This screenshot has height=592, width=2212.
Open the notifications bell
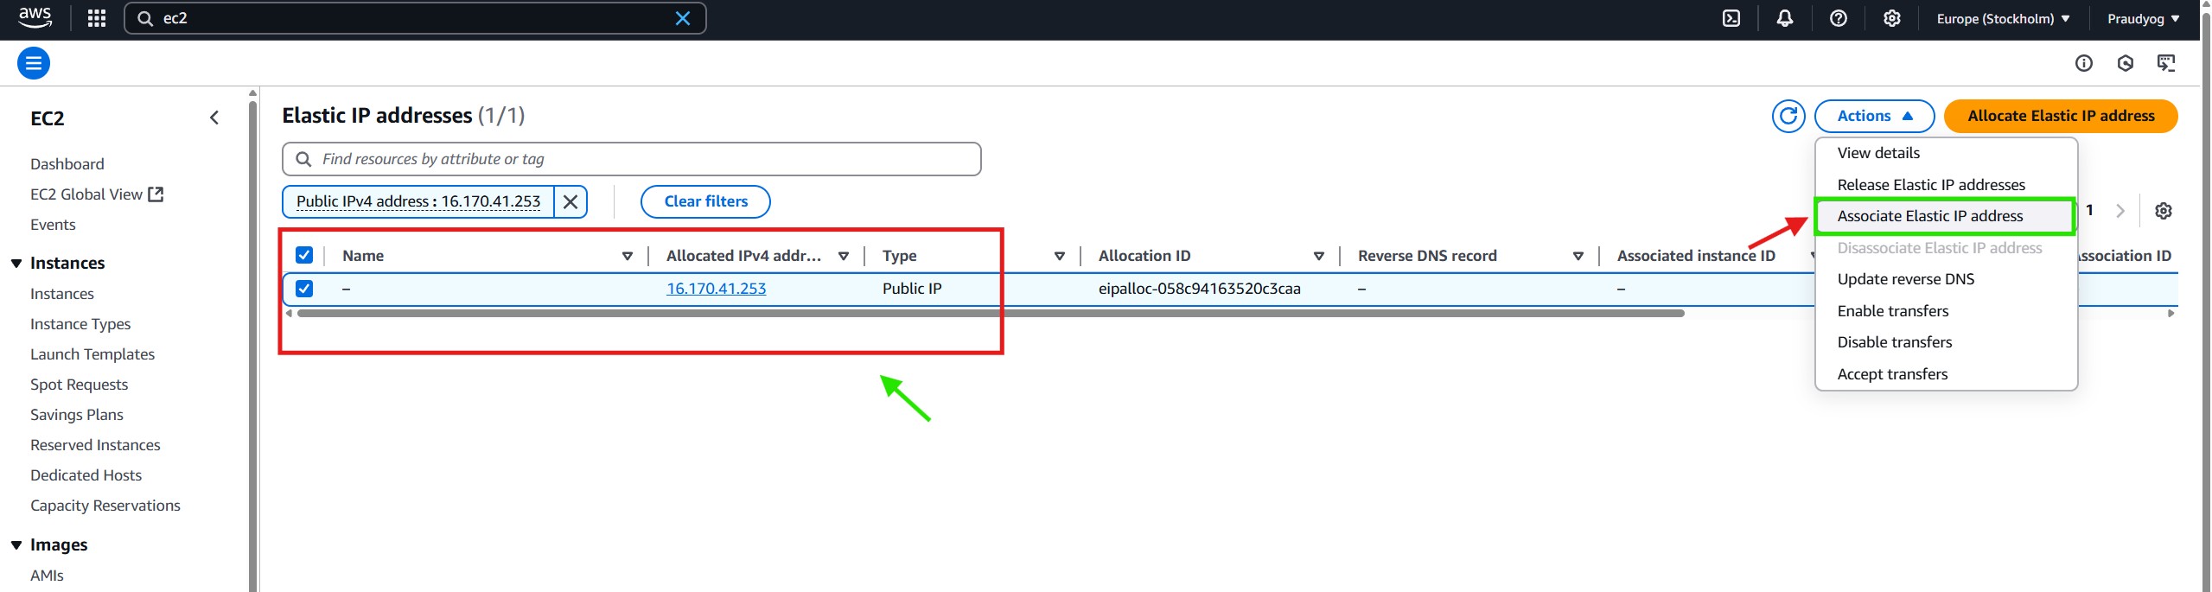point(1785,18)
